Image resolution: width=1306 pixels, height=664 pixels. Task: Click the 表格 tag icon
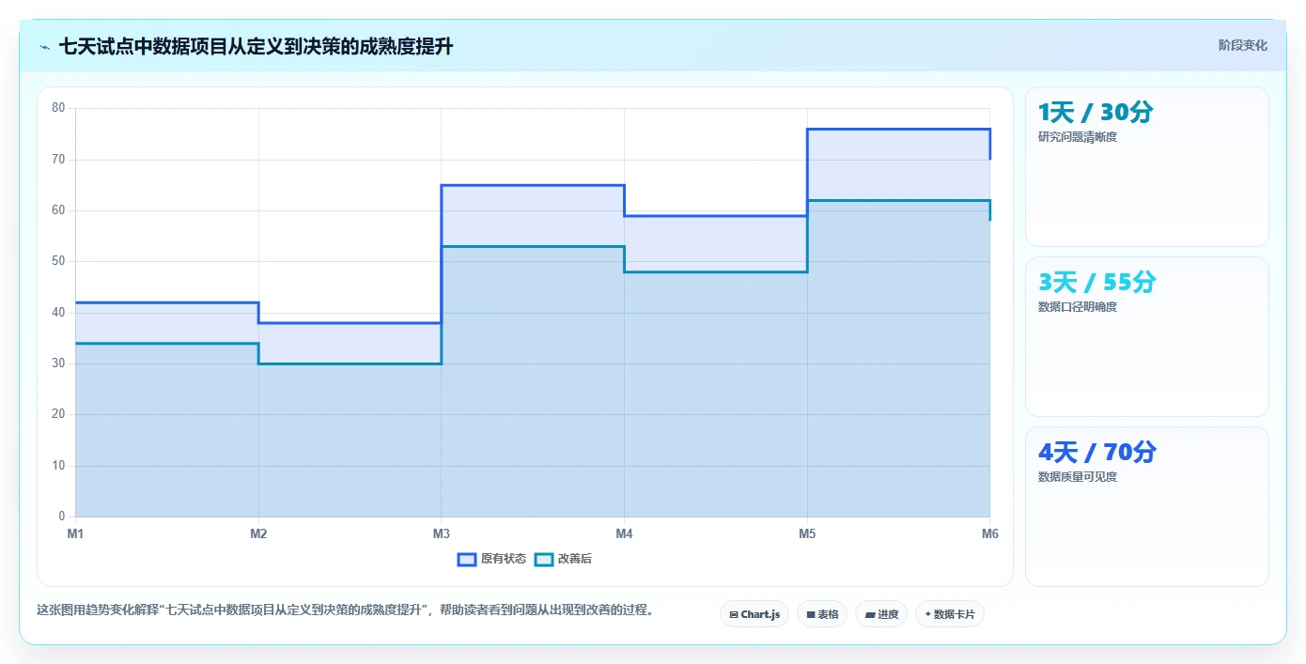[811, 615]
